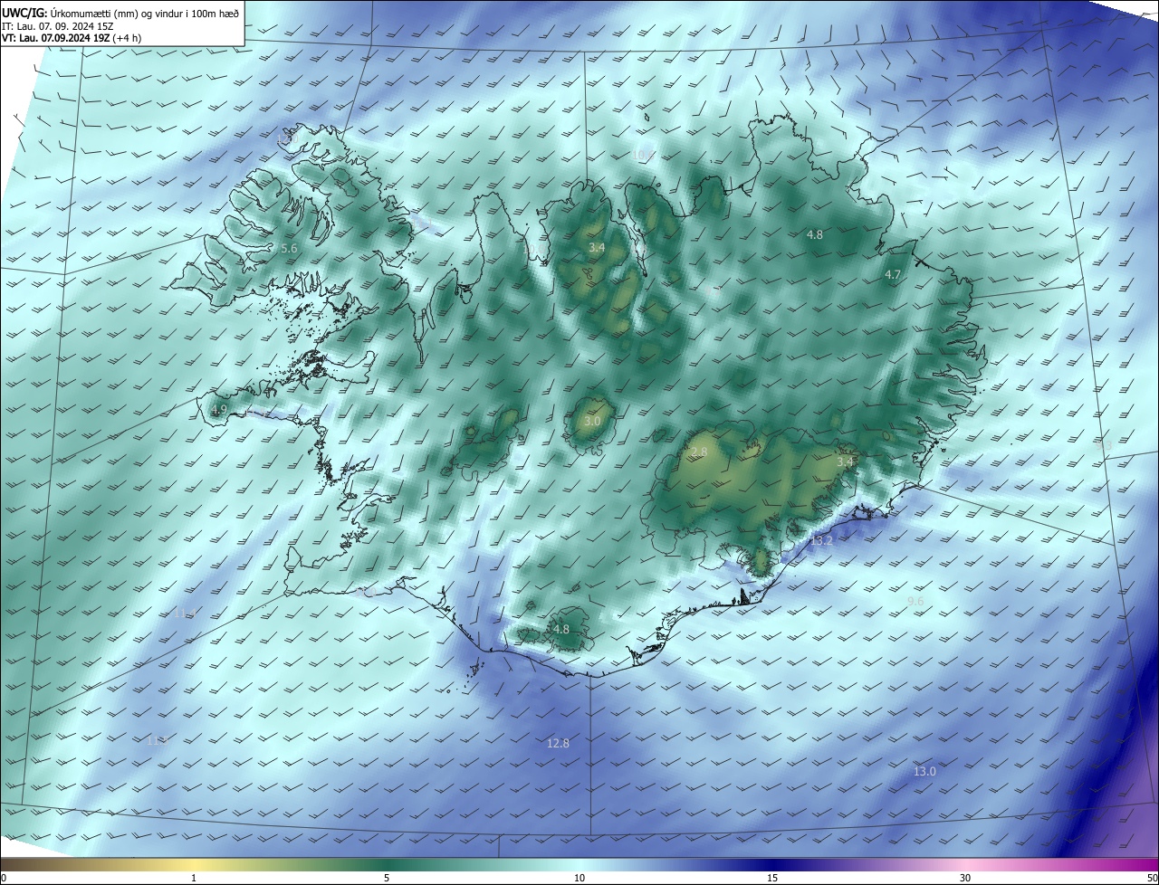Click the 30 tick on the color scale
The width and height of the screenshot is (1159, 885).
(x=965, y=878)
